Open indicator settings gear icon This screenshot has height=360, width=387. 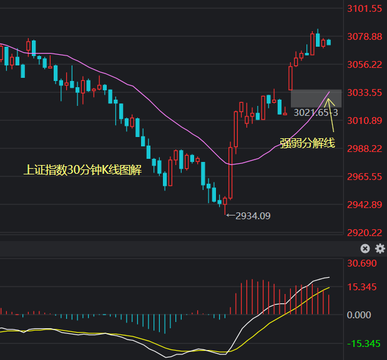(x=380, y=249)
